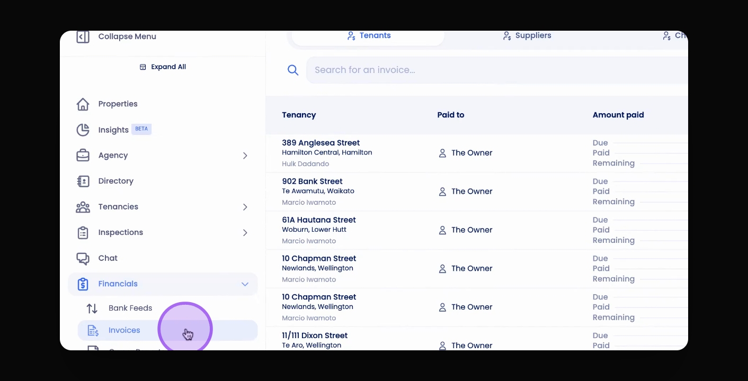Click the BETA badge next to Insights
The width and height of the screenshot is (748, 381).
click(141, 129)
